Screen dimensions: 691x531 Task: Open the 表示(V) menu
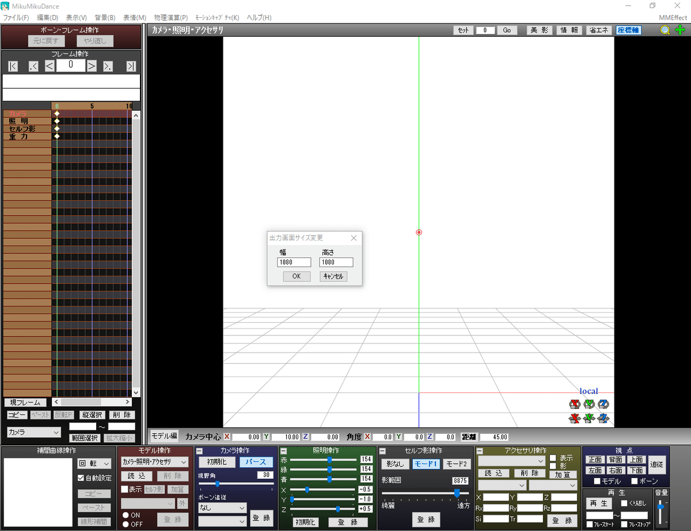pos(76,18)
